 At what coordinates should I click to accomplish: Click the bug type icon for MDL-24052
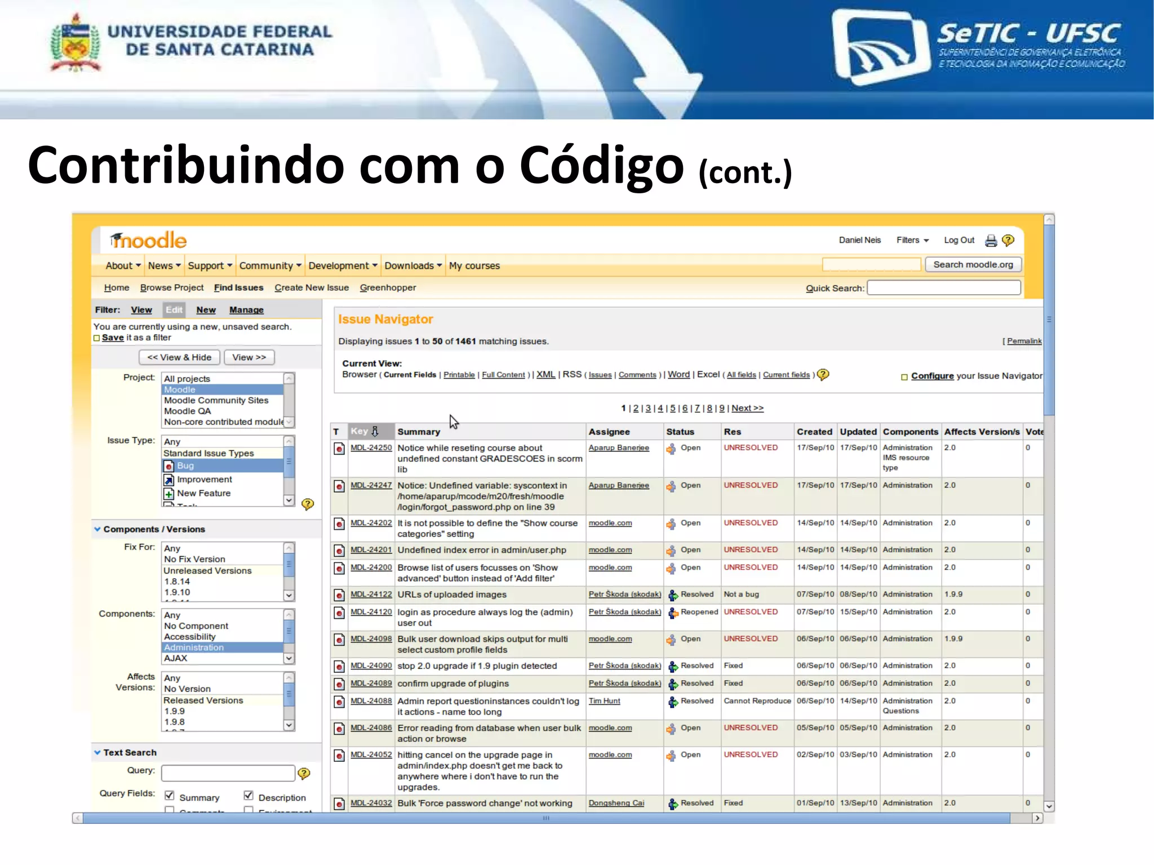pos(339,756)
